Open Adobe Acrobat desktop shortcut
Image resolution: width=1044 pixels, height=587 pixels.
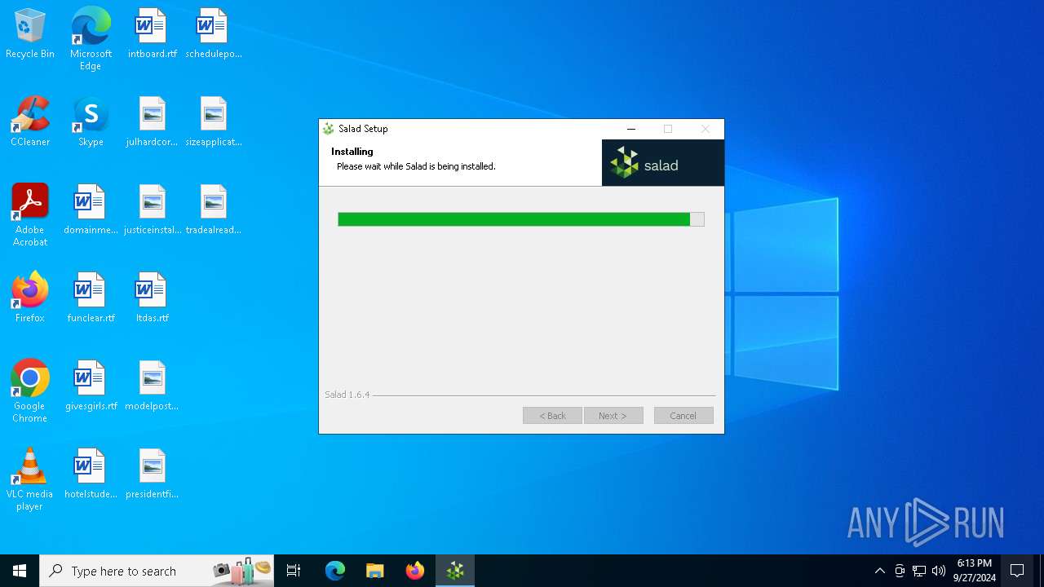pos(30,215)
